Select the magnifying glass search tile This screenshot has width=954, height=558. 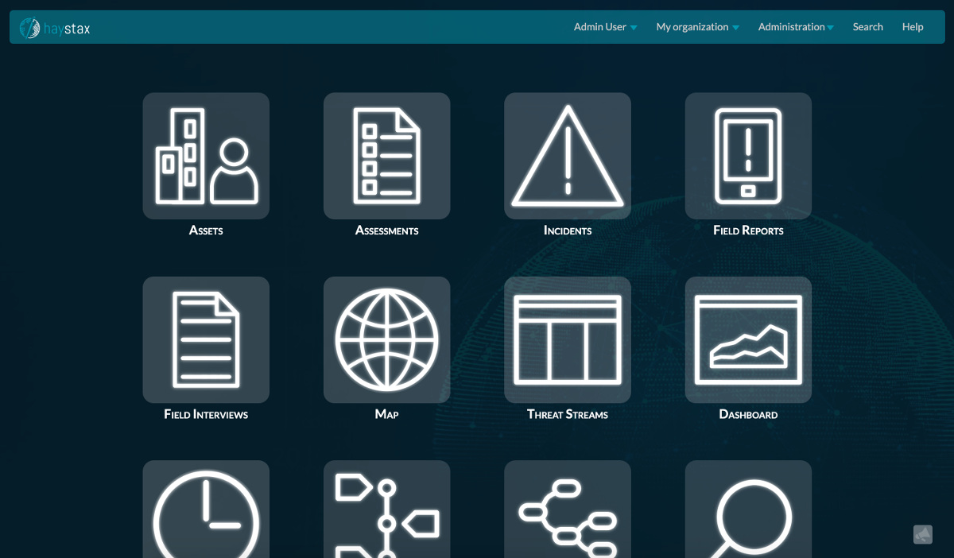748,513
